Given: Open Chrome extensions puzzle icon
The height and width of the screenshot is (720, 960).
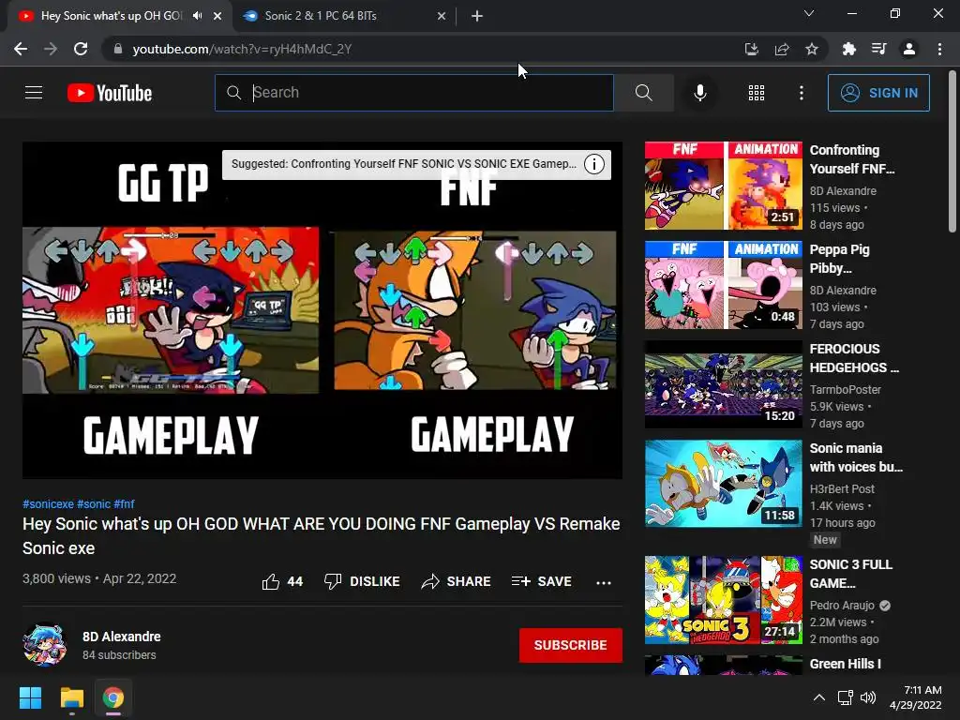Looking at the screenshot, I should (848, 49).
